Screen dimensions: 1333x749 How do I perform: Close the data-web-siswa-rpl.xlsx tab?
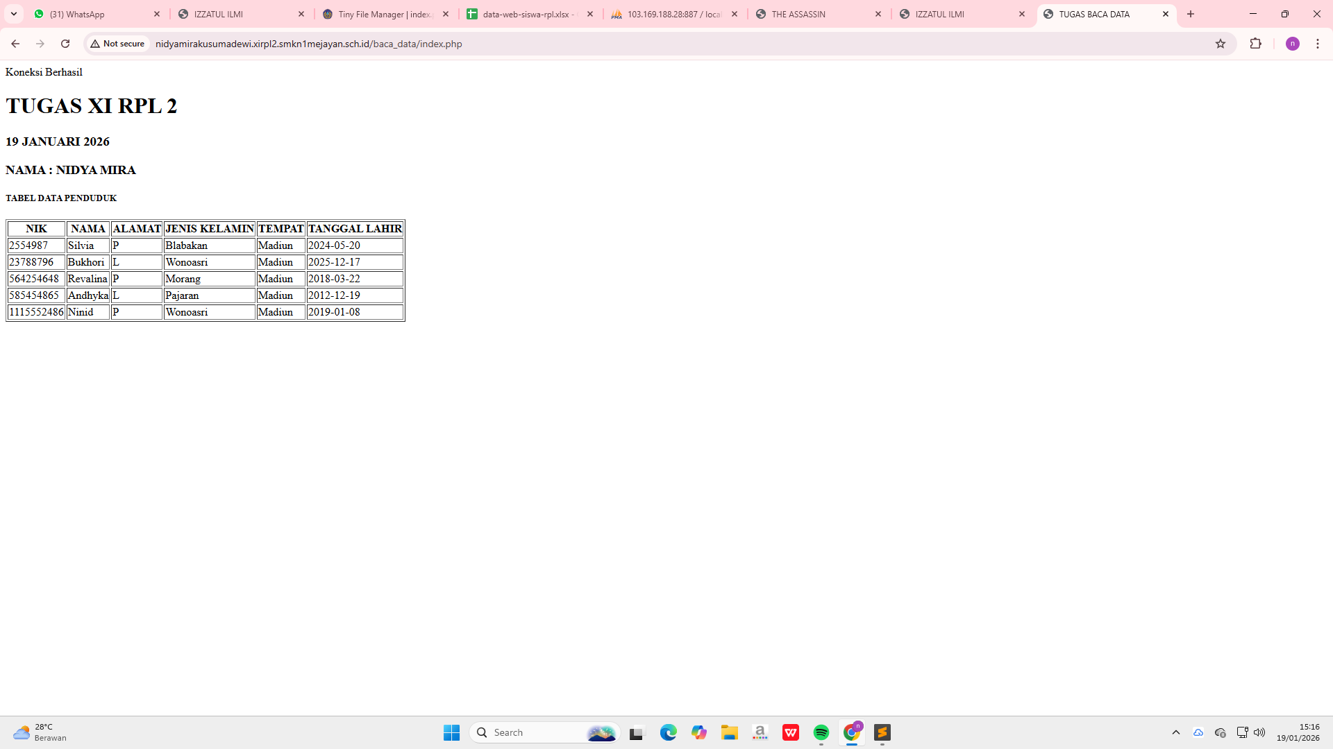pyautogui.click(x=590, y=14)
